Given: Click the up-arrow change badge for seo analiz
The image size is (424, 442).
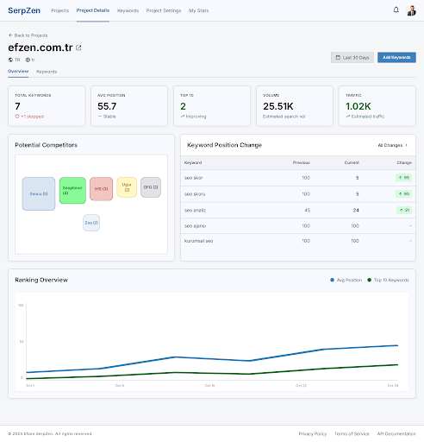Looking at the screenshot, I should tap(404, 210).
